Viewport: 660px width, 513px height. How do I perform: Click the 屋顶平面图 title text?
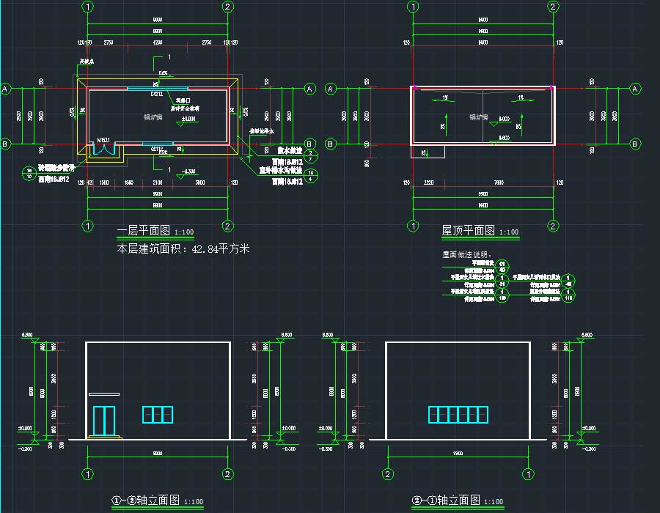point(467,230)
